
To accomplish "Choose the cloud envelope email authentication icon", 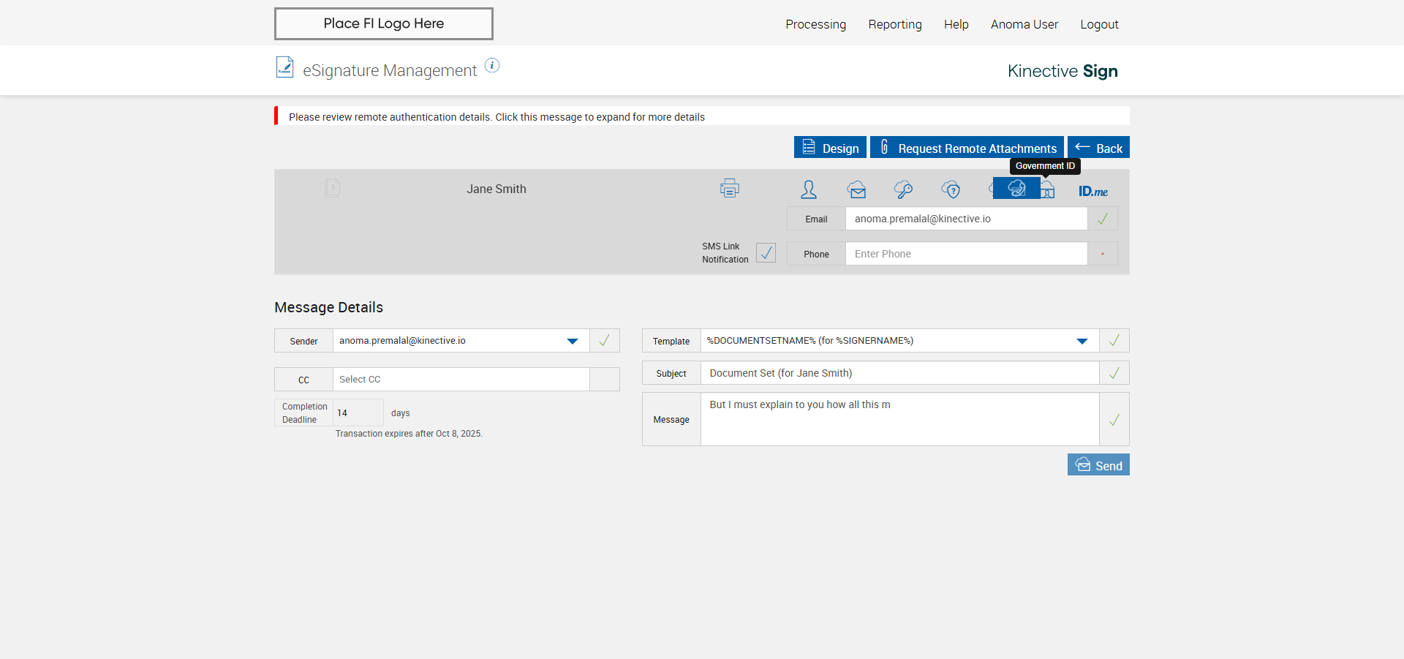I will 856,190.
